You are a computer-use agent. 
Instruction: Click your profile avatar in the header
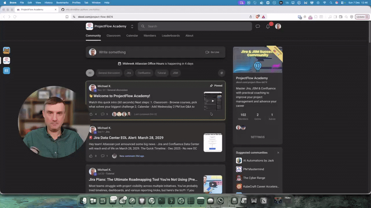tap(278, 26)
